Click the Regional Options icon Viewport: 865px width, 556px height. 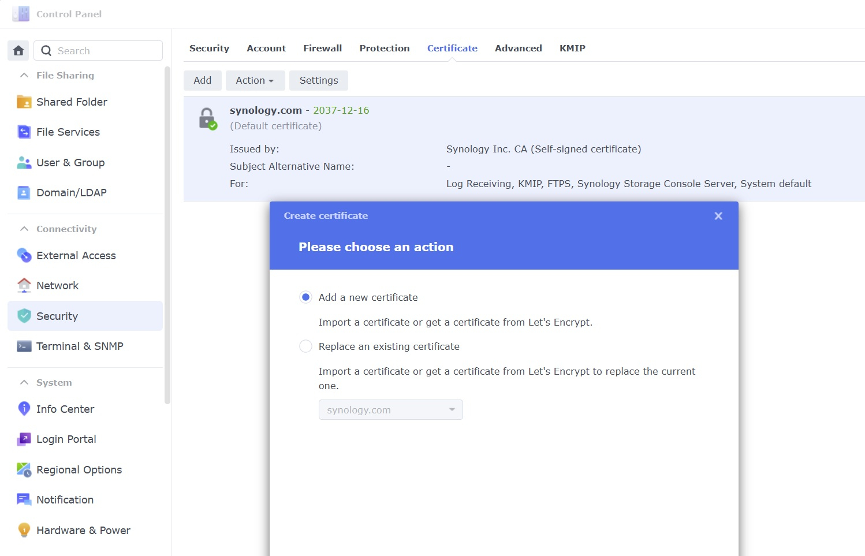tap(24, 470)
